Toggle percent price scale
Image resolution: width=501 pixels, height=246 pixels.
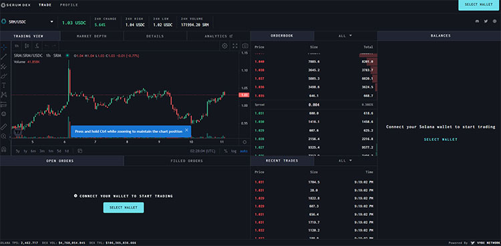point(226,151)
